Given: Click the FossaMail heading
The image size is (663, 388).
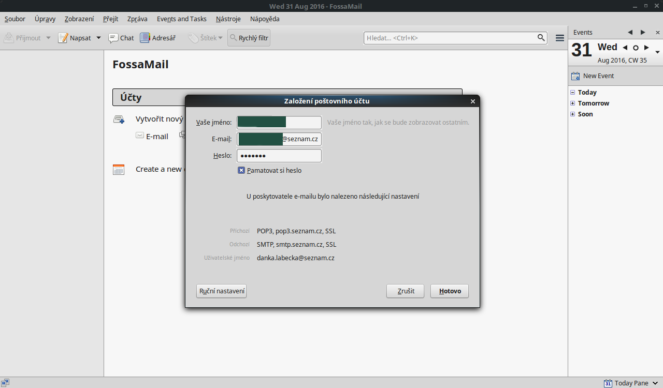Looking at the screenshot, I should (x=140, y=65).
